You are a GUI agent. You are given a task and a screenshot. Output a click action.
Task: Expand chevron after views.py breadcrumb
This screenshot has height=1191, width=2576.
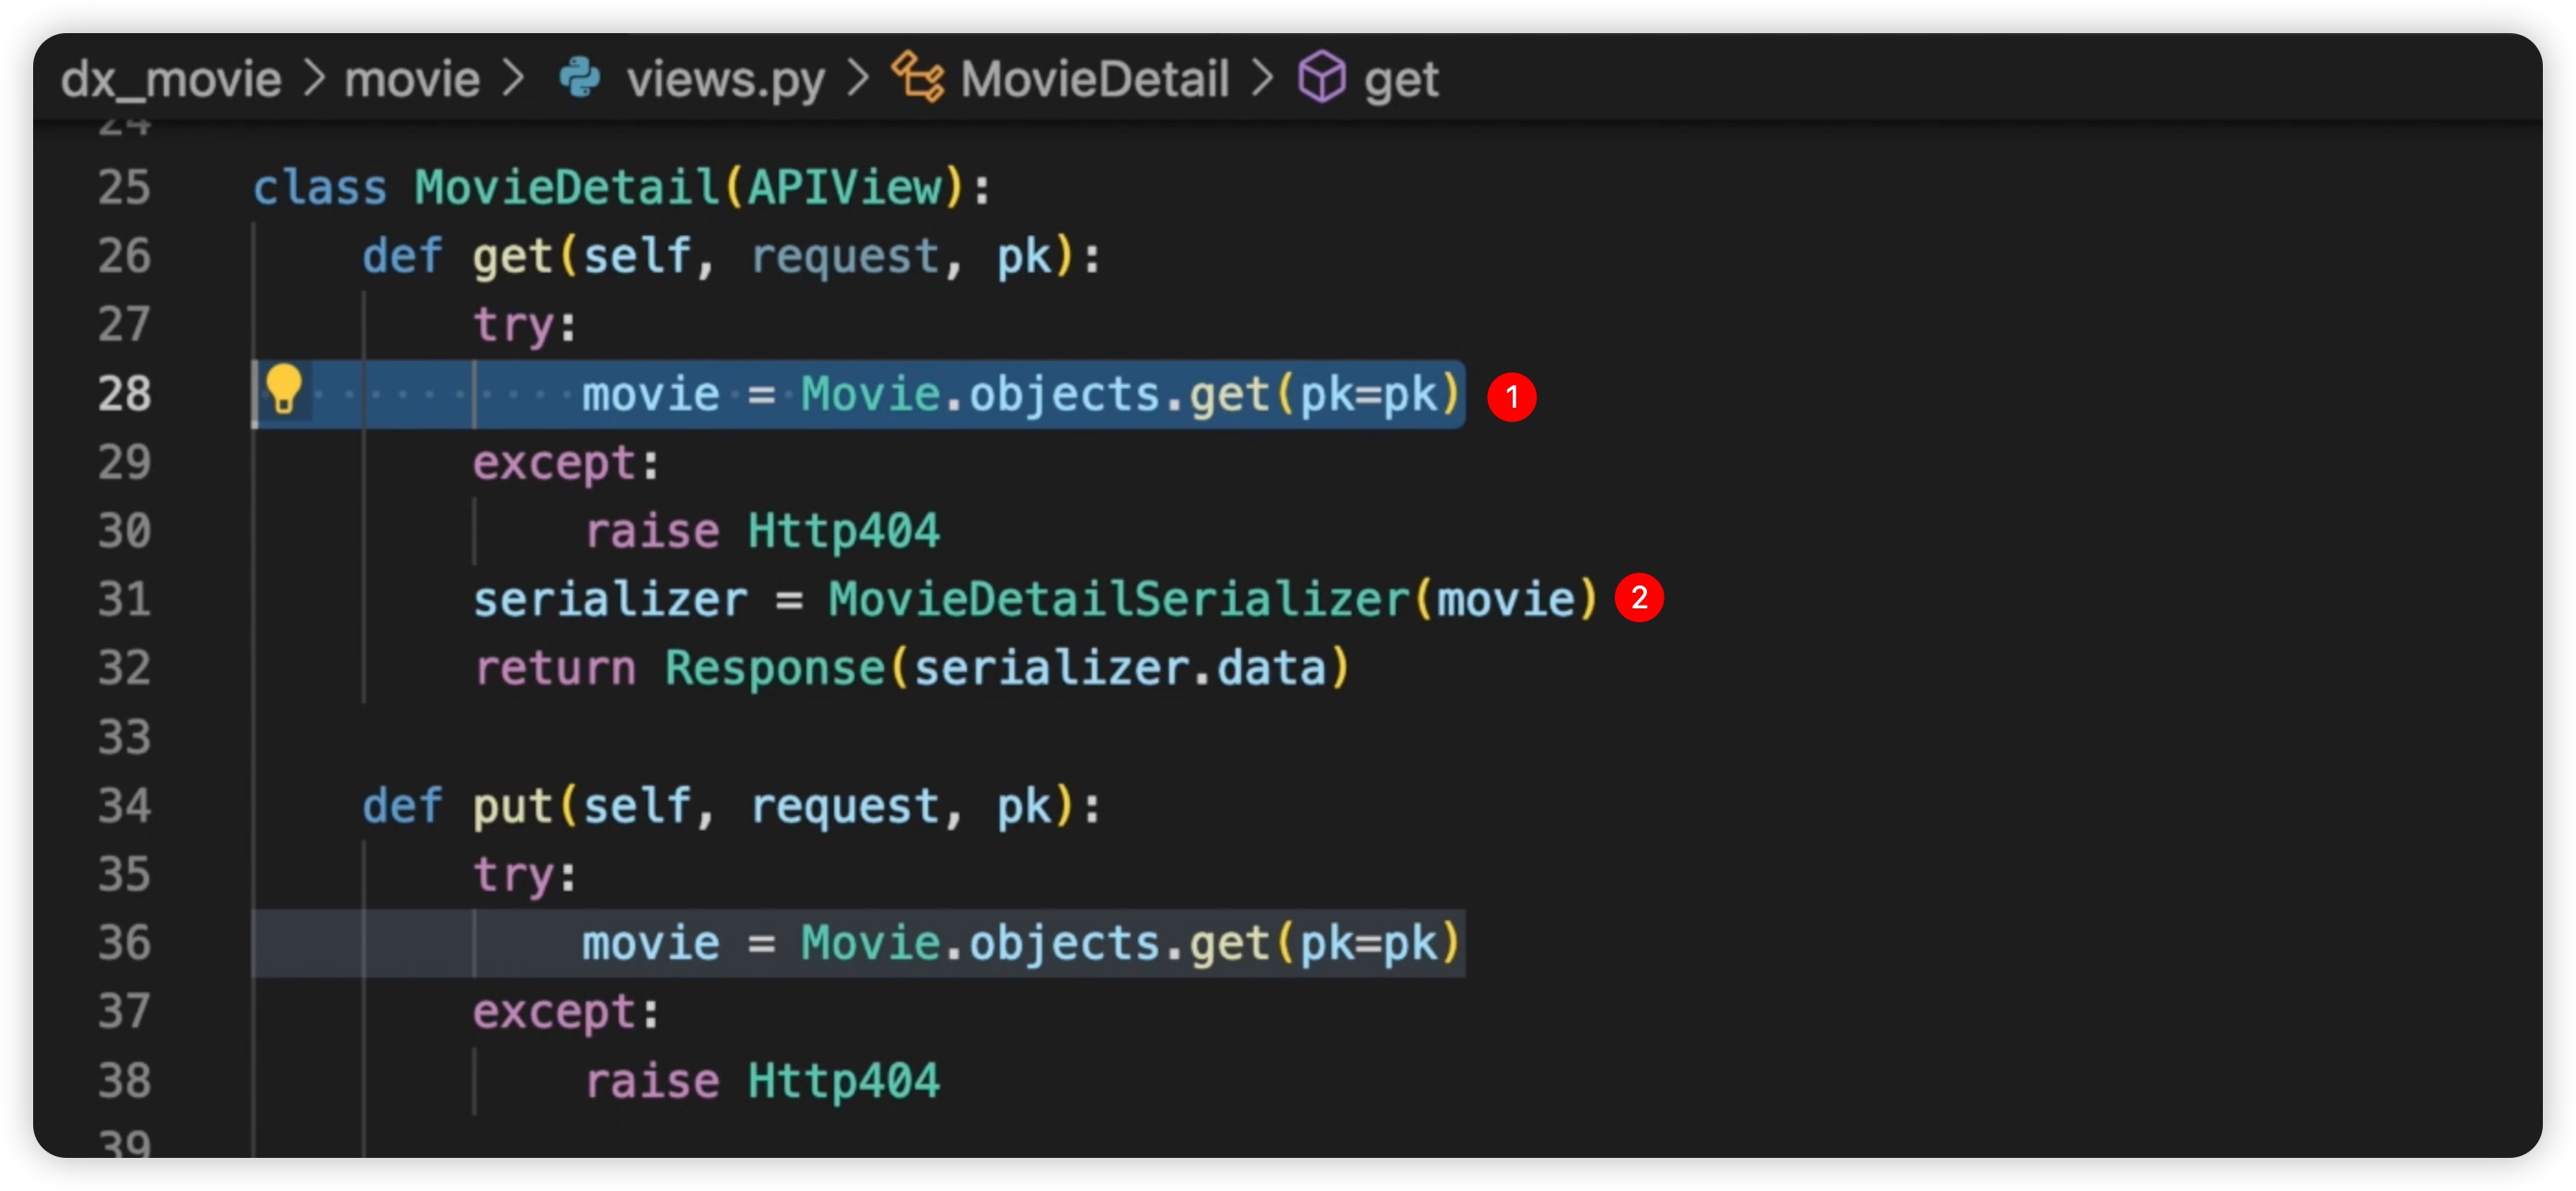[x=857, y=78]
